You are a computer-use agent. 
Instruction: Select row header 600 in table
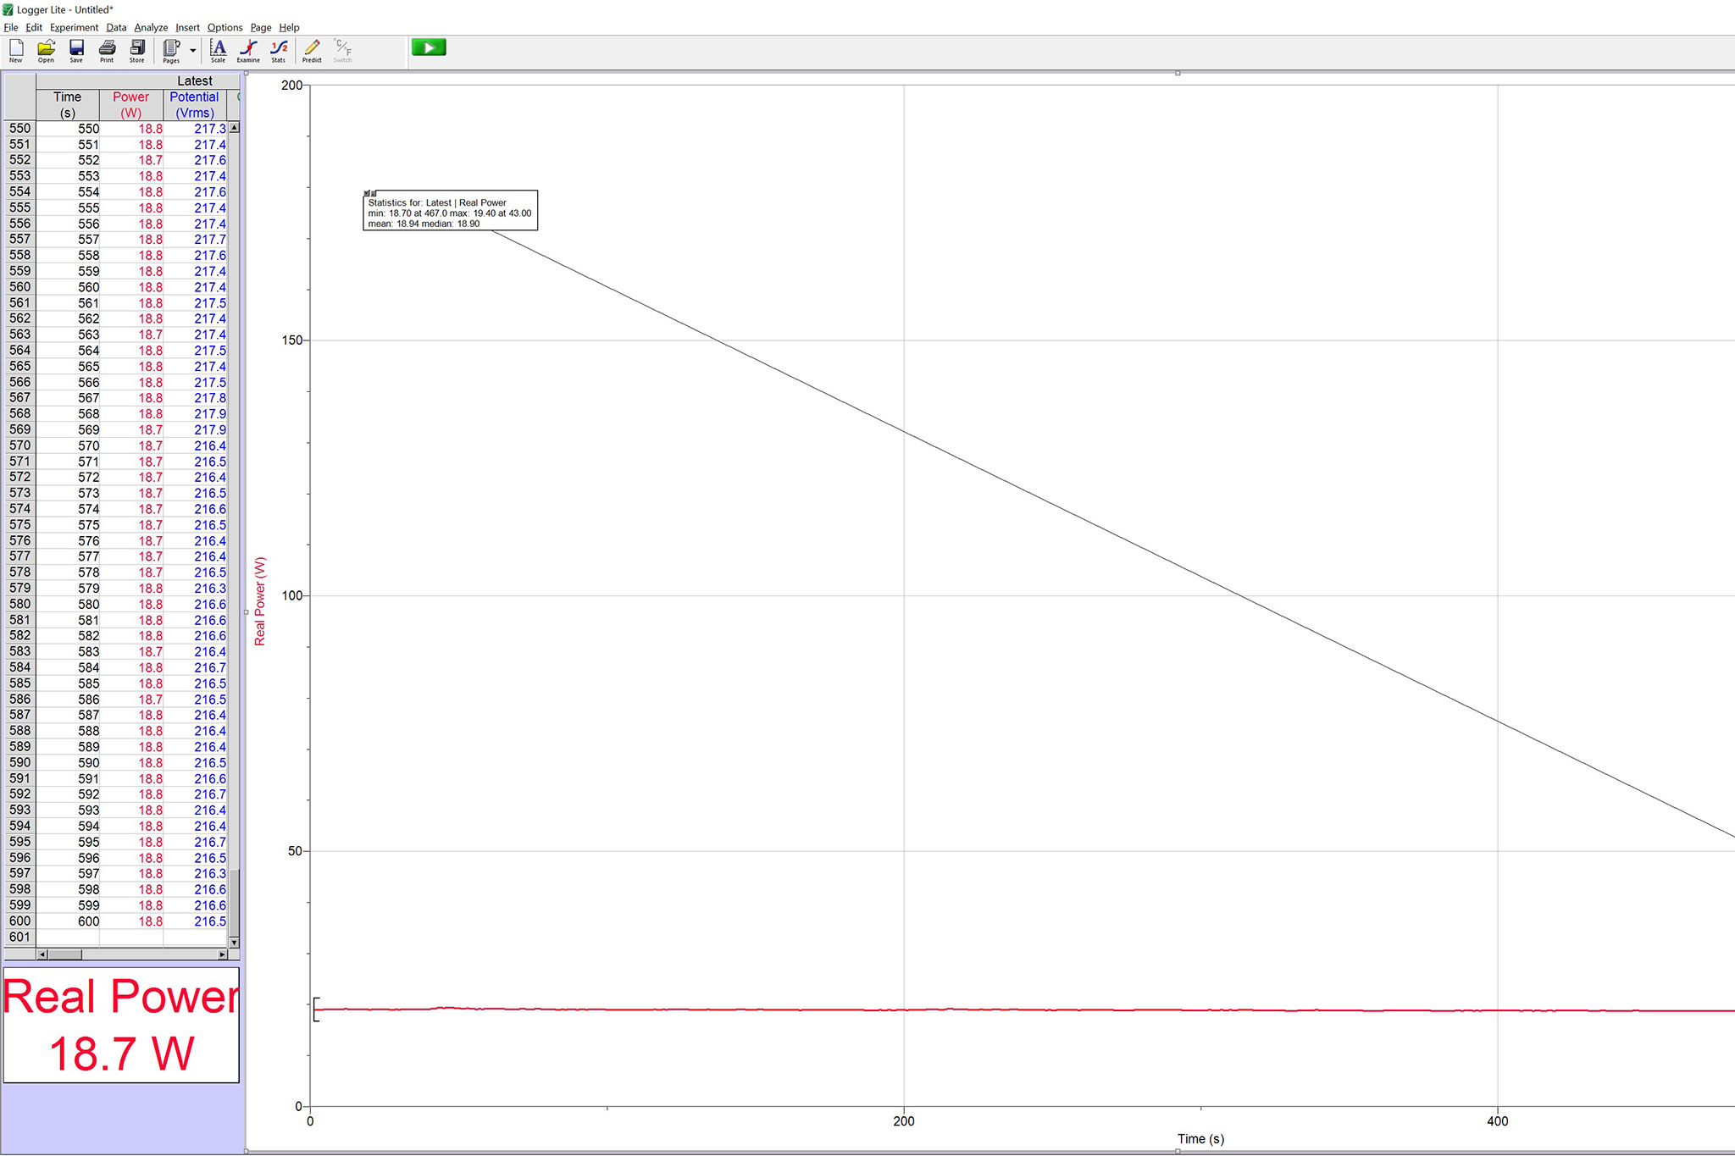pos(19,921)
